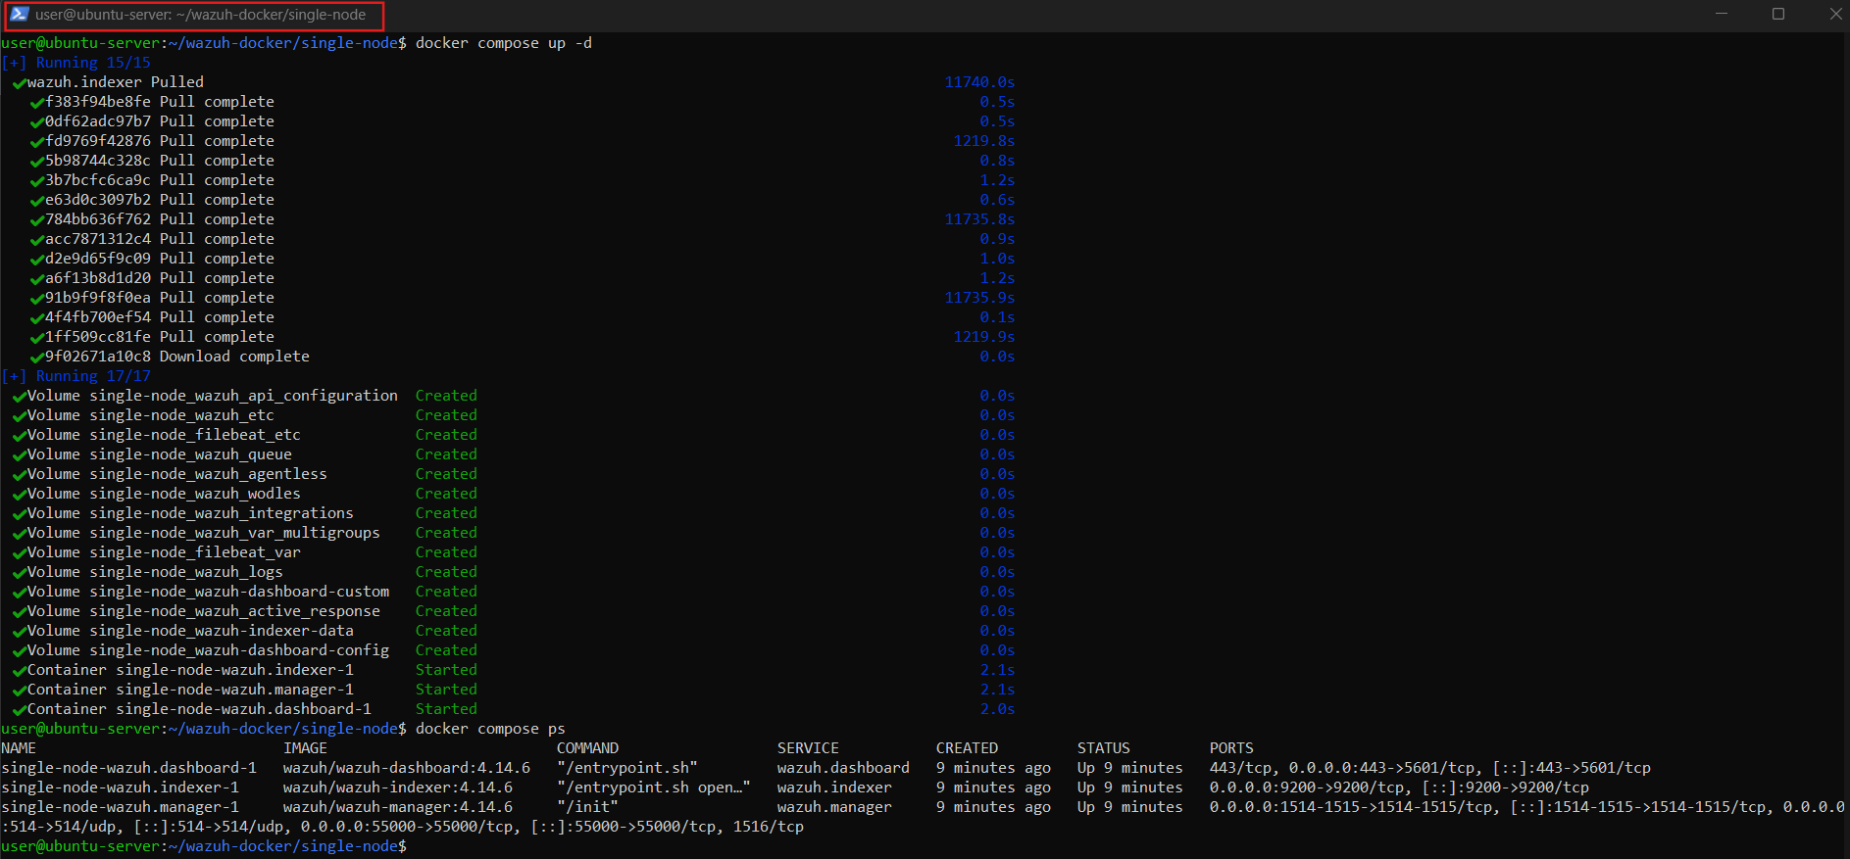This screenshot has height=859, width=1850.
Task: Click the '1219.9s' duration value
Action: pyautogui.click(x=984, y=337)
